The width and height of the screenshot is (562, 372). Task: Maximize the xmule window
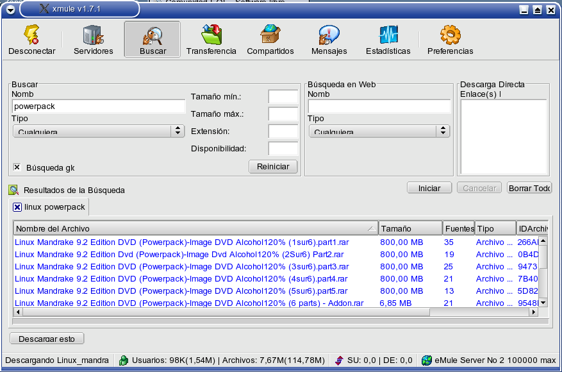tap(537, 10)
